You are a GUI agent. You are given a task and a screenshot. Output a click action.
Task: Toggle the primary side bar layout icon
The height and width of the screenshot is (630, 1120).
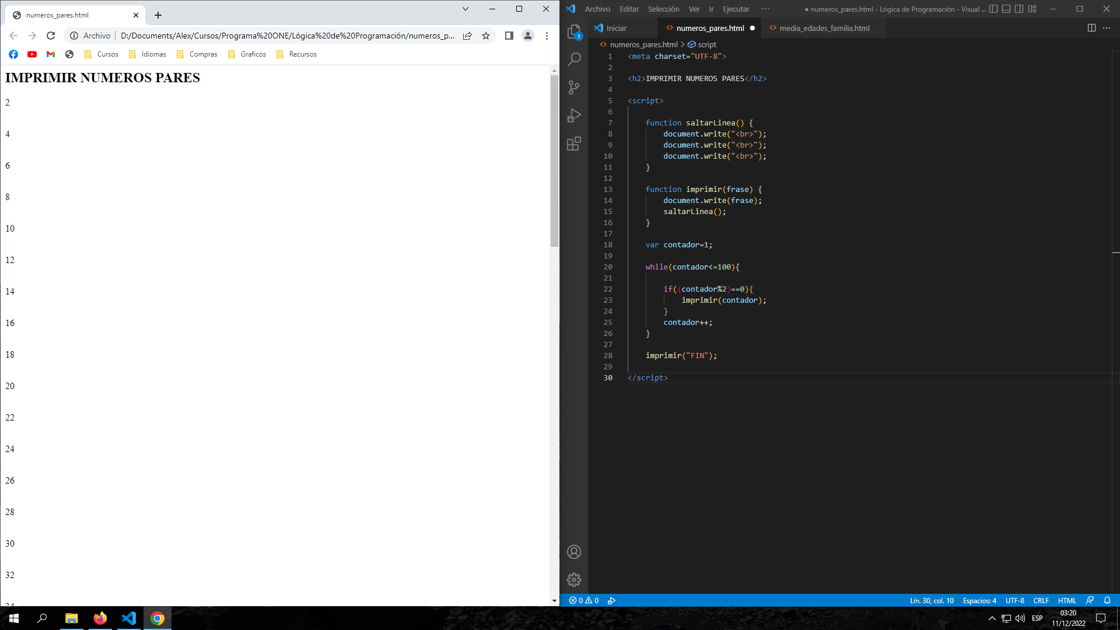(993, 9)
